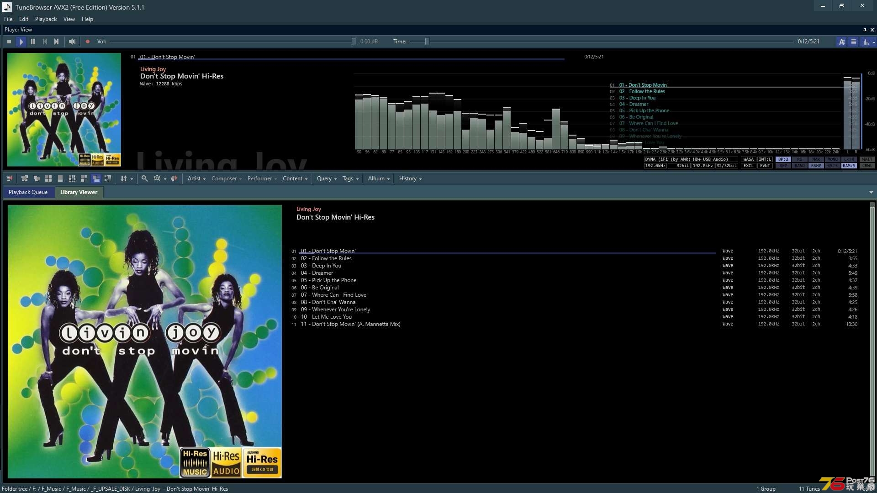877x493 pixels.
Task: Expand the Album dropdown
Action: 379,178
